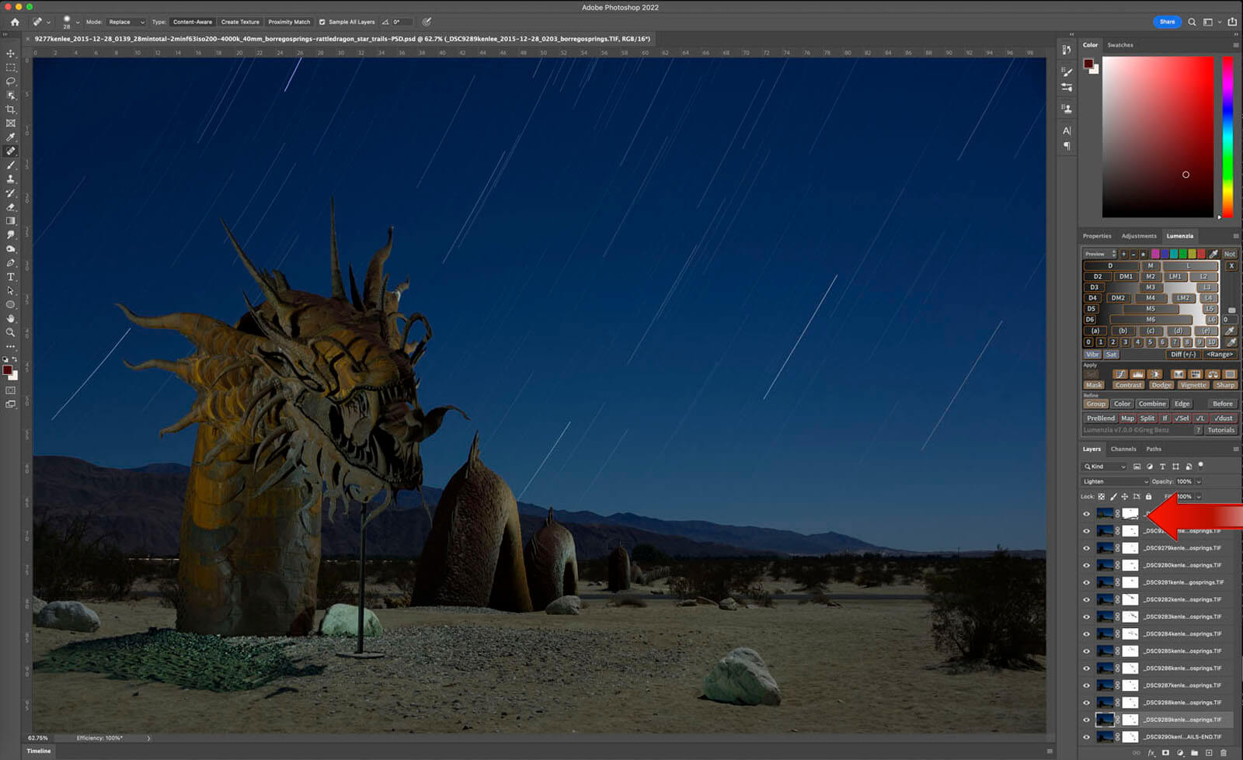The height and width of the screenshot is (760, 1243).
Task: Click the hue slider in Color panel
Action: 1227,136
